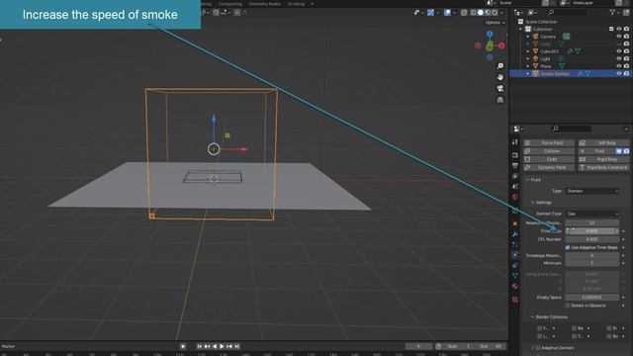Switch perspective/orthographic with grid gizmo
The width and height of the screenshot is (633, 356).
(x=500, y=99)
